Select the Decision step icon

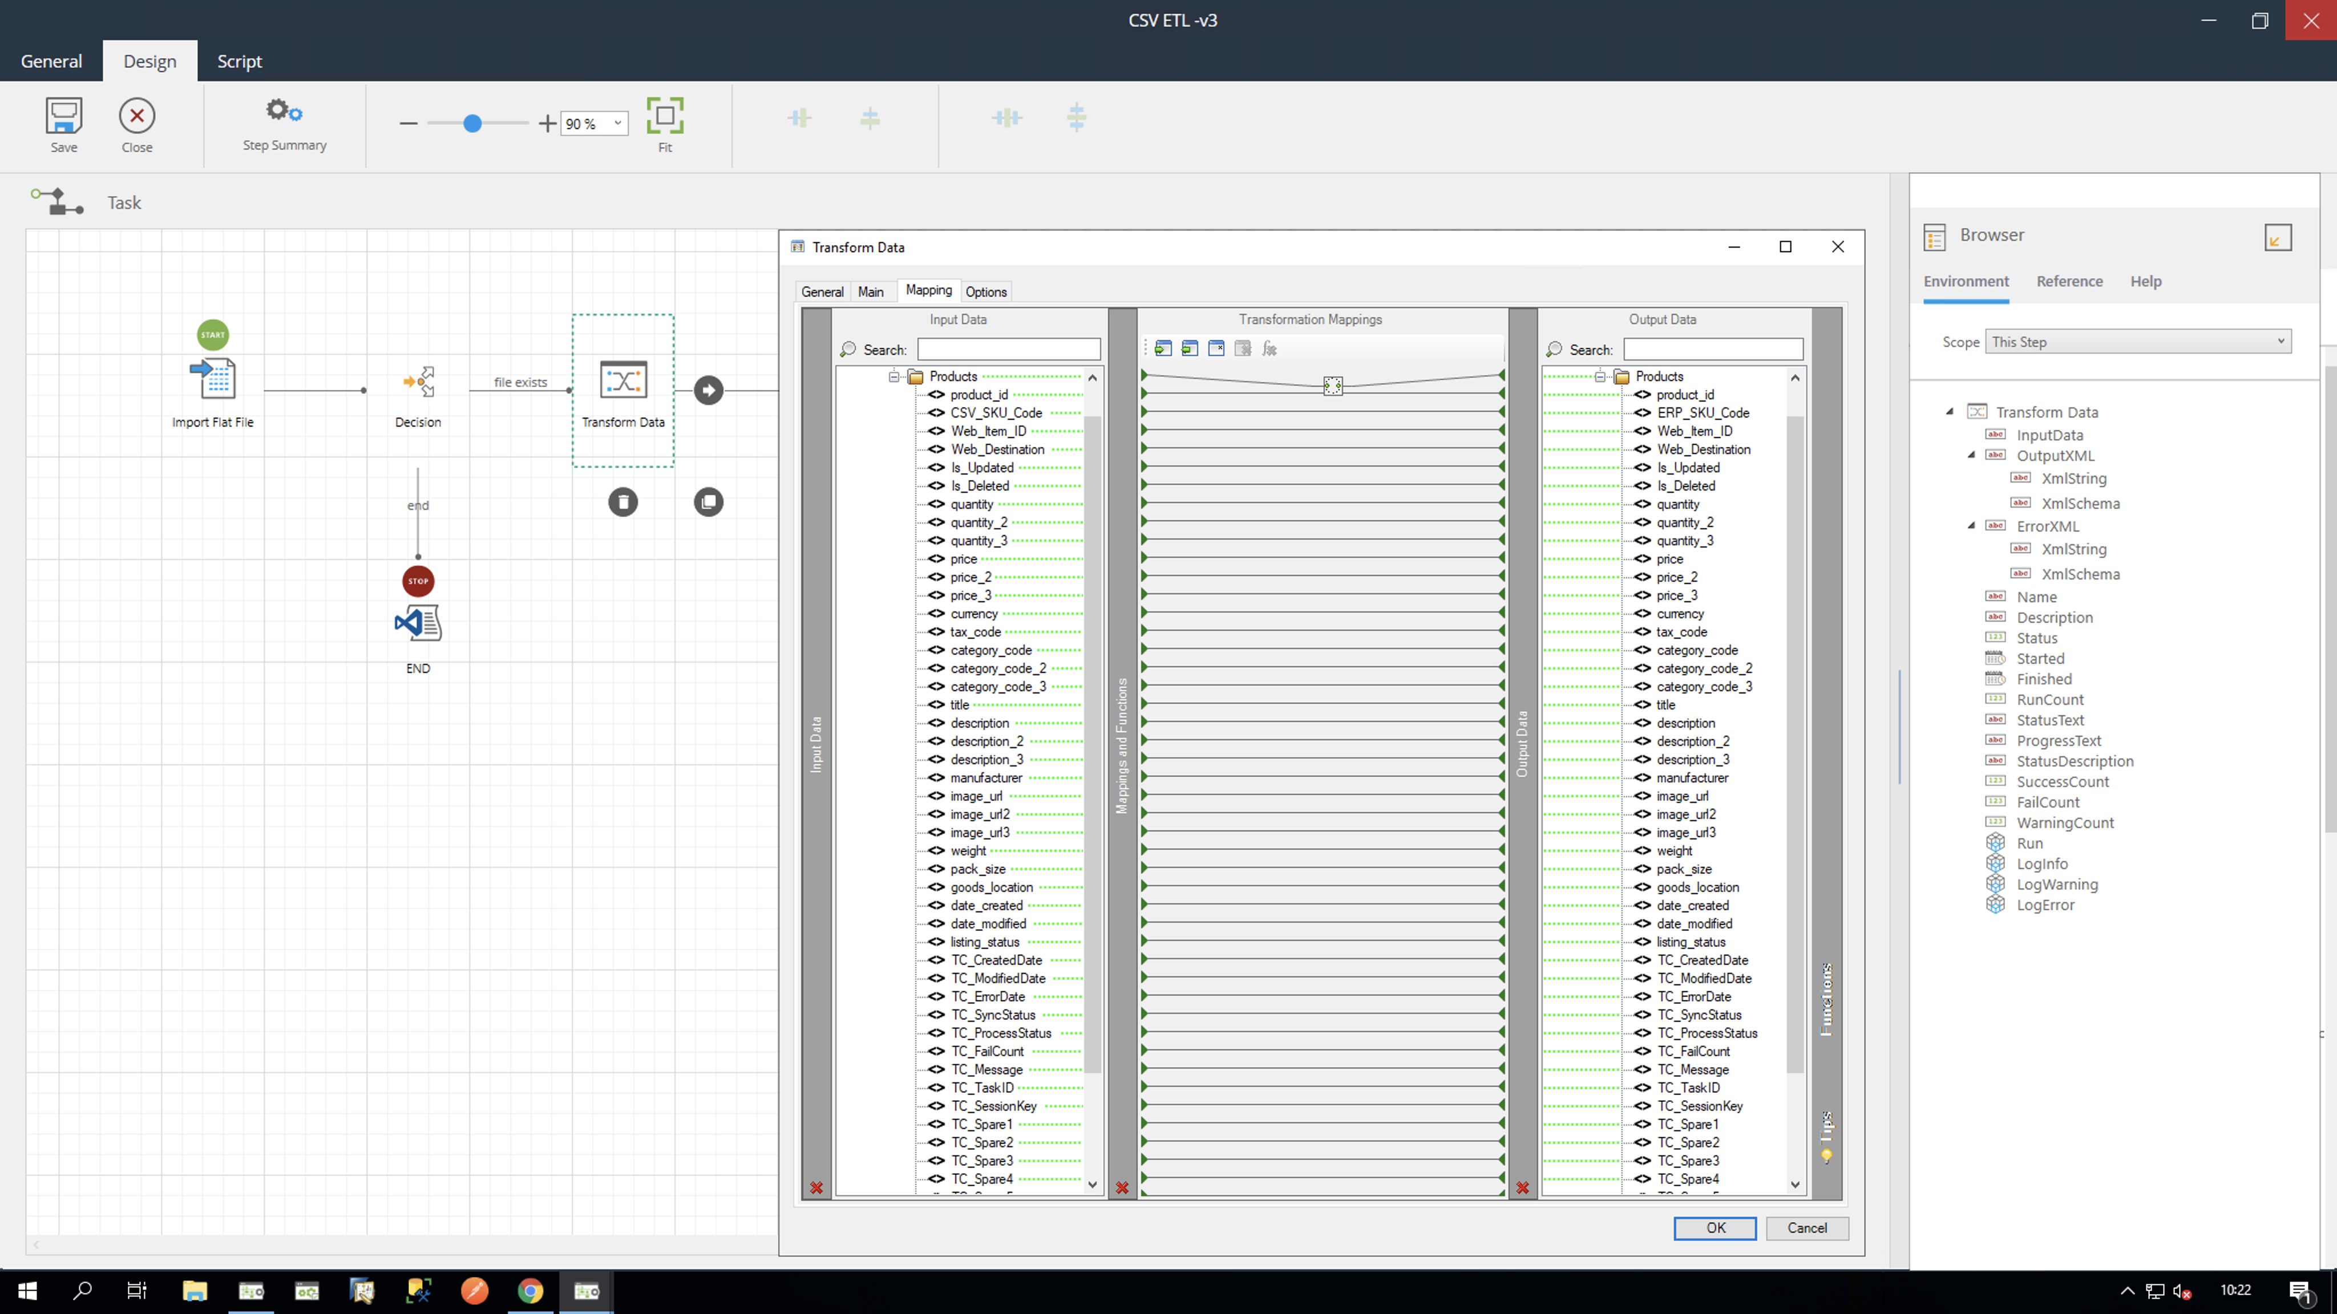coord(418,382)
